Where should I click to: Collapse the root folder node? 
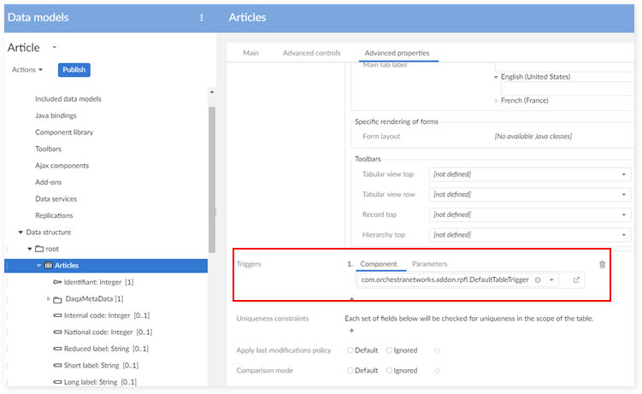pyautogui.click(x=29, y=249)
